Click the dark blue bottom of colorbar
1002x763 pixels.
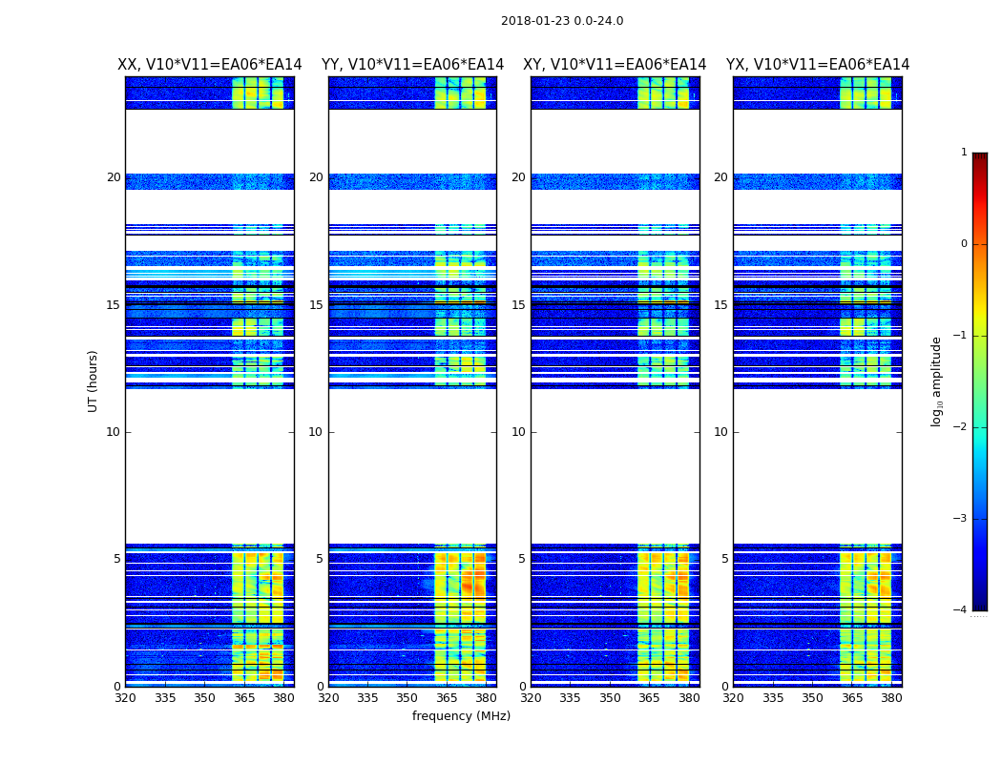[x=979, y=603]
